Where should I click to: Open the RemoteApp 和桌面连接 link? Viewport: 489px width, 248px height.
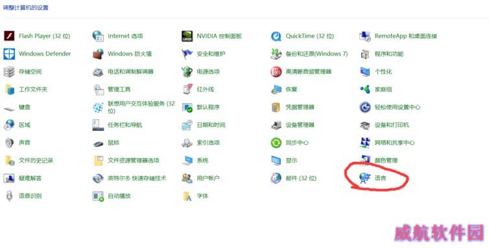(406, 36)
